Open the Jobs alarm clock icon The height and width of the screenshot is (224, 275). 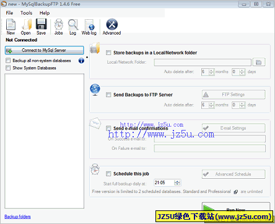coord(59,27)
